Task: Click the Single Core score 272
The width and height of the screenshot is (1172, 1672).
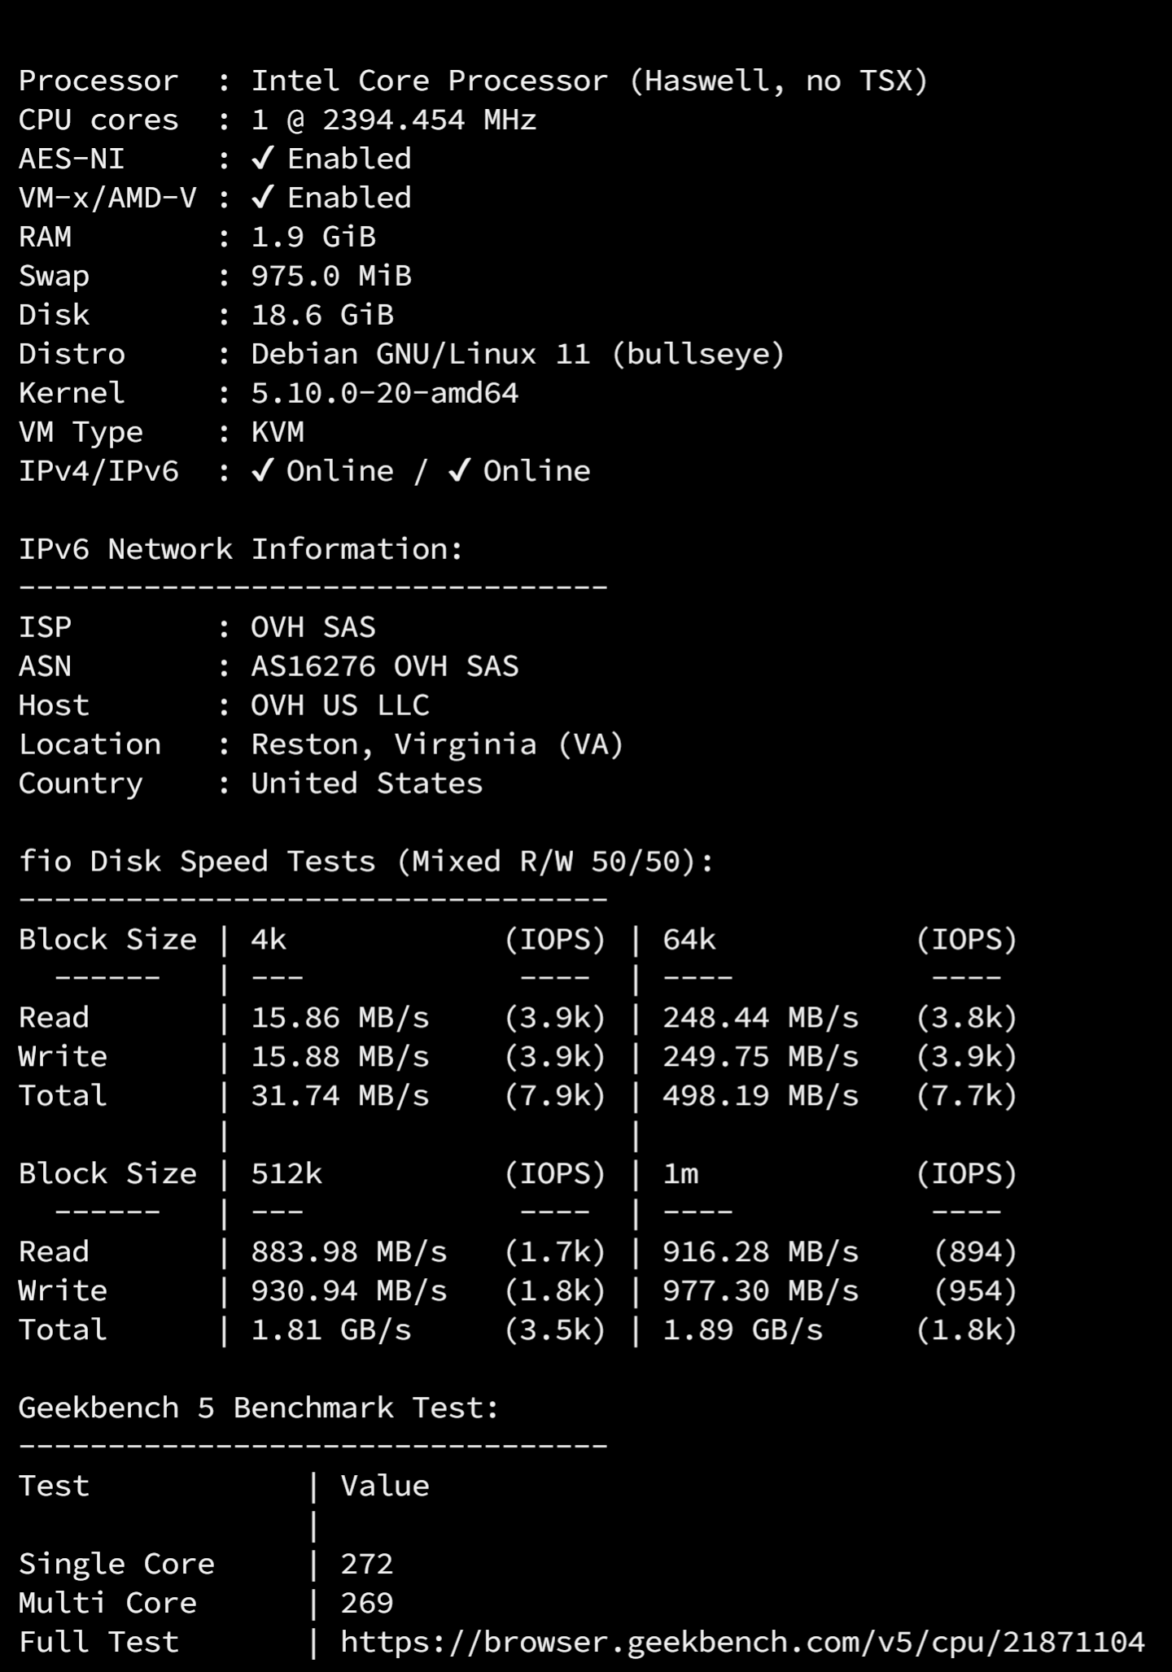Action: [x=366, y=1563]
